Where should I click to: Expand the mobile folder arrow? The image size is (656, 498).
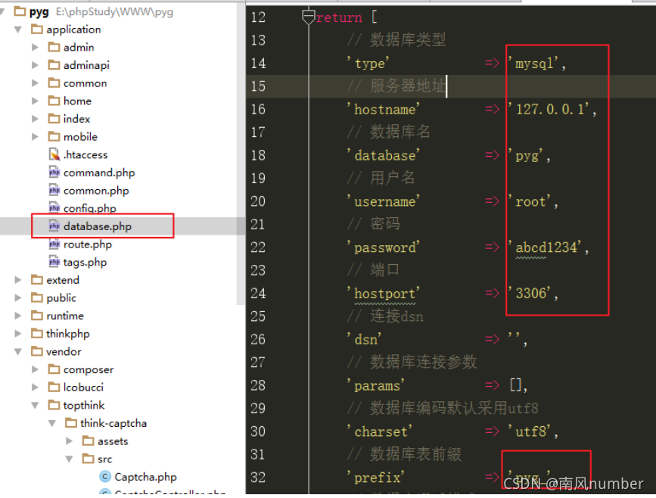coord(35,137)
